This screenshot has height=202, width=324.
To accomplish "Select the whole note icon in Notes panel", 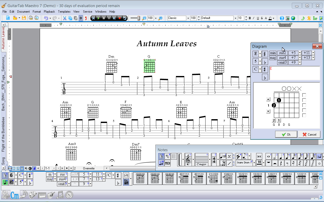I will pyautogui.click(x=269, y=156).
